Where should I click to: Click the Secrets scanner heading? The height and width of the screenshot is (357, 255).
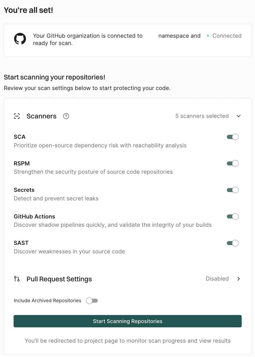[x=24, y=190]
